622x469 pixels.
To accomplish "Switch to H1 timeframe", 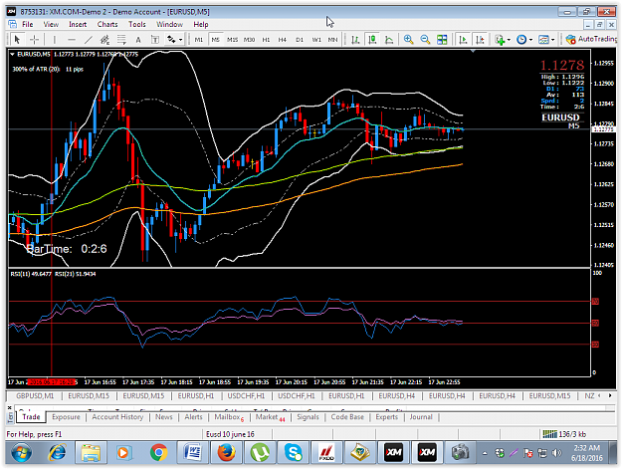I will click(x=266, y=39).
